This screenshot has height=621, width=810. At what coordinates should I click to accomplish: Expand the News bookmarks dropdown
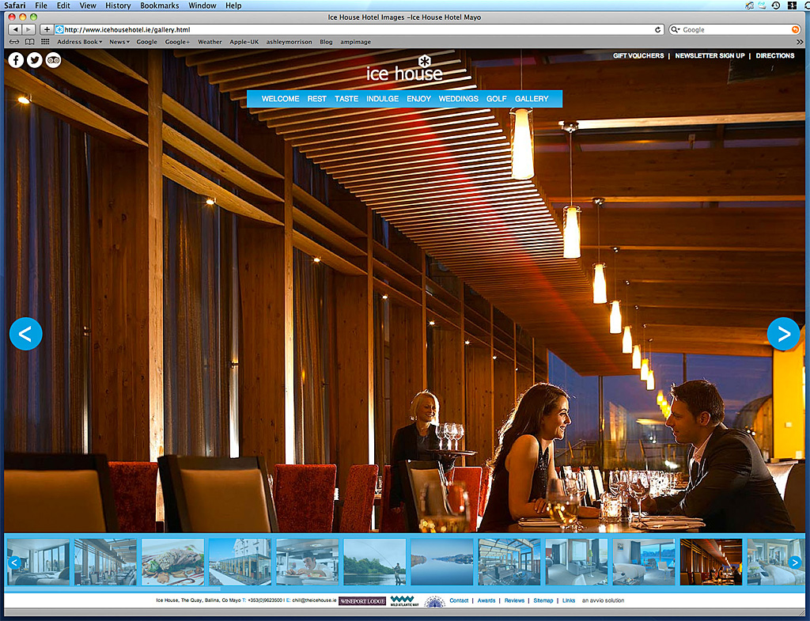[119, 41]
